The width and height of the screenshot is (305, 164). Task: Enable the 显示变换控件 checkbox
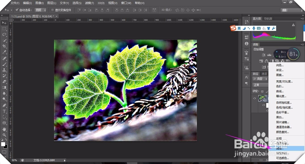coord(52,10)
